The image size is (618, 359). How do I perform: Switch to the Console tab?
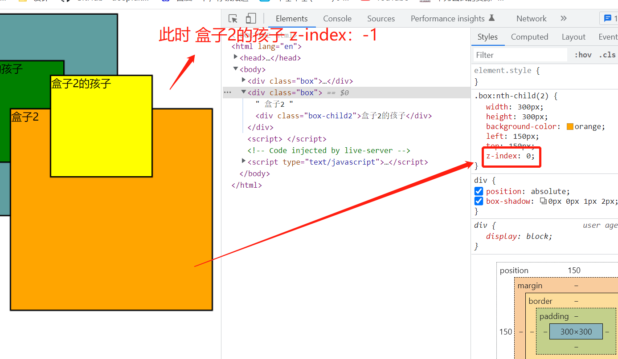click(337, 19)
